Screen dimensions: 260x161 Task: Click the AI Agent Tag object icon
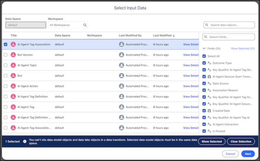(x=13, y=107)
